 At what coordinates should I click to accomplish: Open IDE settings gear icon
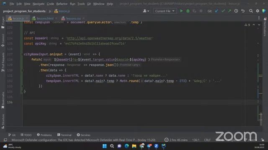point(258,11)
